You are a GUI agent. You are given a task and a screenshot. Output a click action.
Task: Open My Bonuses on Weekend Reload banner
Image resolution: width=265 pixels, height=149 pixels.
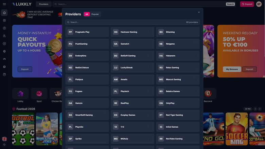coord(232,69)
